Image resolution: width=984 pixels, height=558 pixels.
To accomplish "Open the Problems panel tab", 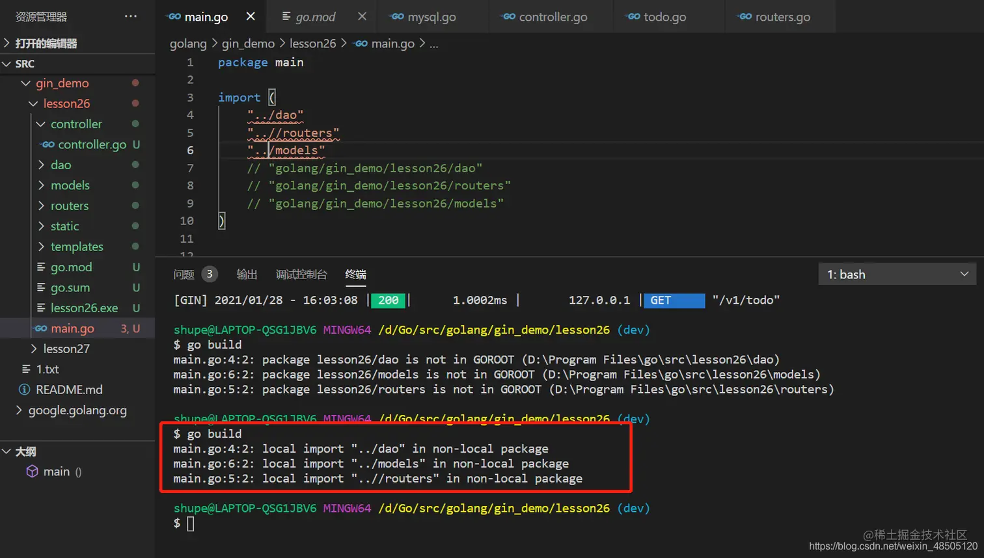I will [184, 274].
